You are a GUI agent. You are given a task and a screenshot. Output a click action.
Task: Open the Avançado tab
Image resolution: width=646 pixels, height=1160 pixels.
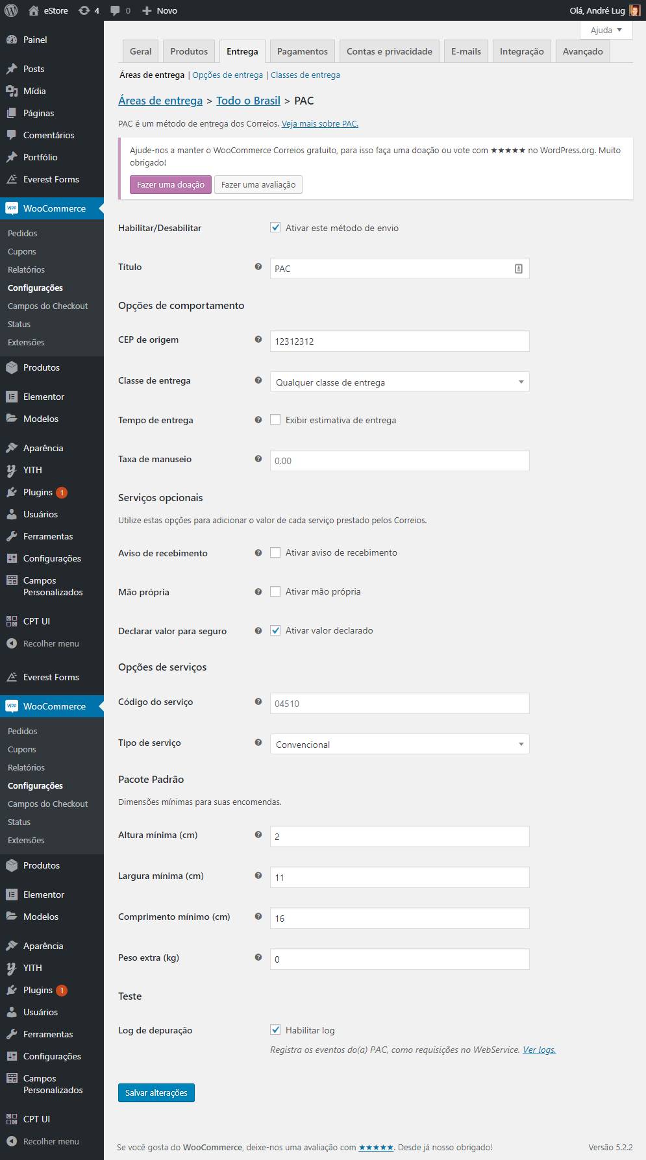(583, 51)
